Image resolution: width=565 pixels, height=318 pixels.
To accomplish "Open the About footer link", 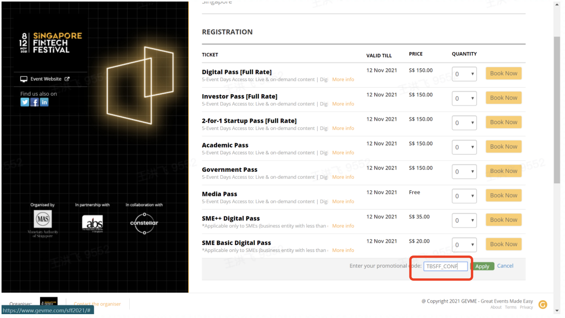I will (x=496, y=308).
